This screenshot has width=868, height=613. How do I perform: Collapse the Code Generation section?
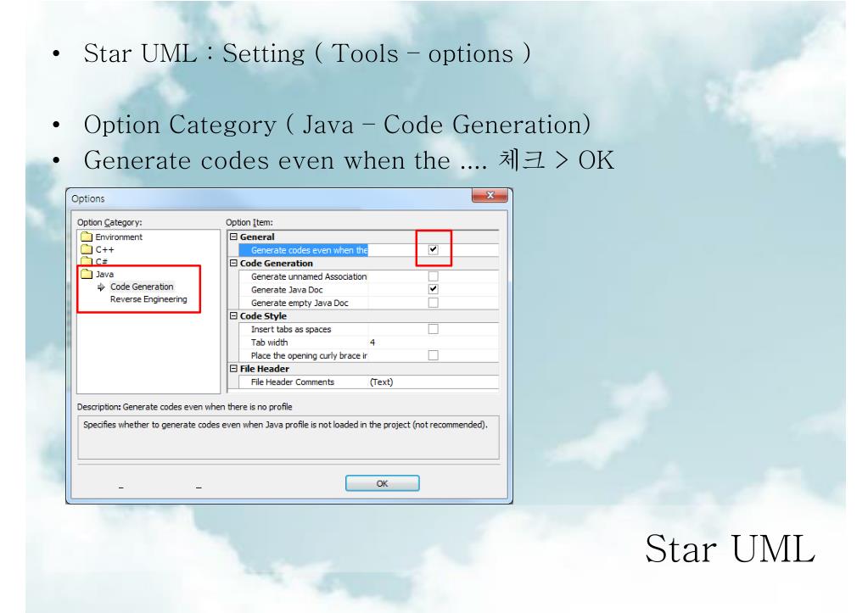(x=233, y=263)
